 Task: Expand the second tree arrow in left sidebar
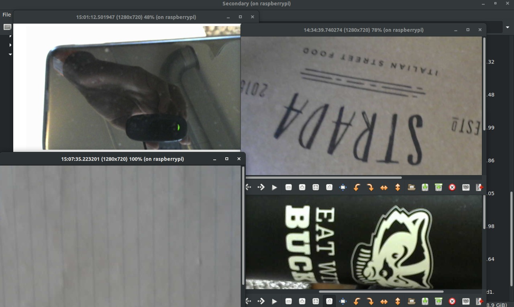[10, 45]
